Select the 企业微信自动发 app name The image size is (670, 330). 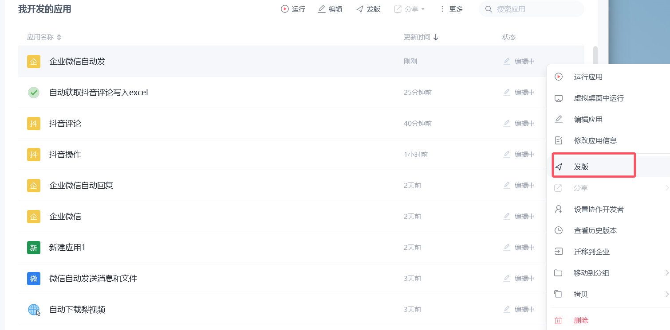(x=77, y=62)
